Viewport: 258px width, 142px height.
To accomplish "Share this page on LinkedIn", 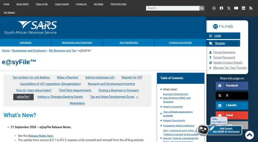I will [x=232, y=106].
